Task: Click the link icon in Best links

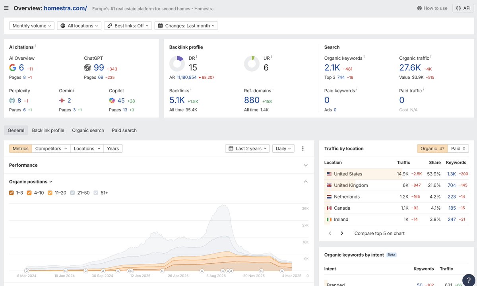Action: click(x=110, y=25)
